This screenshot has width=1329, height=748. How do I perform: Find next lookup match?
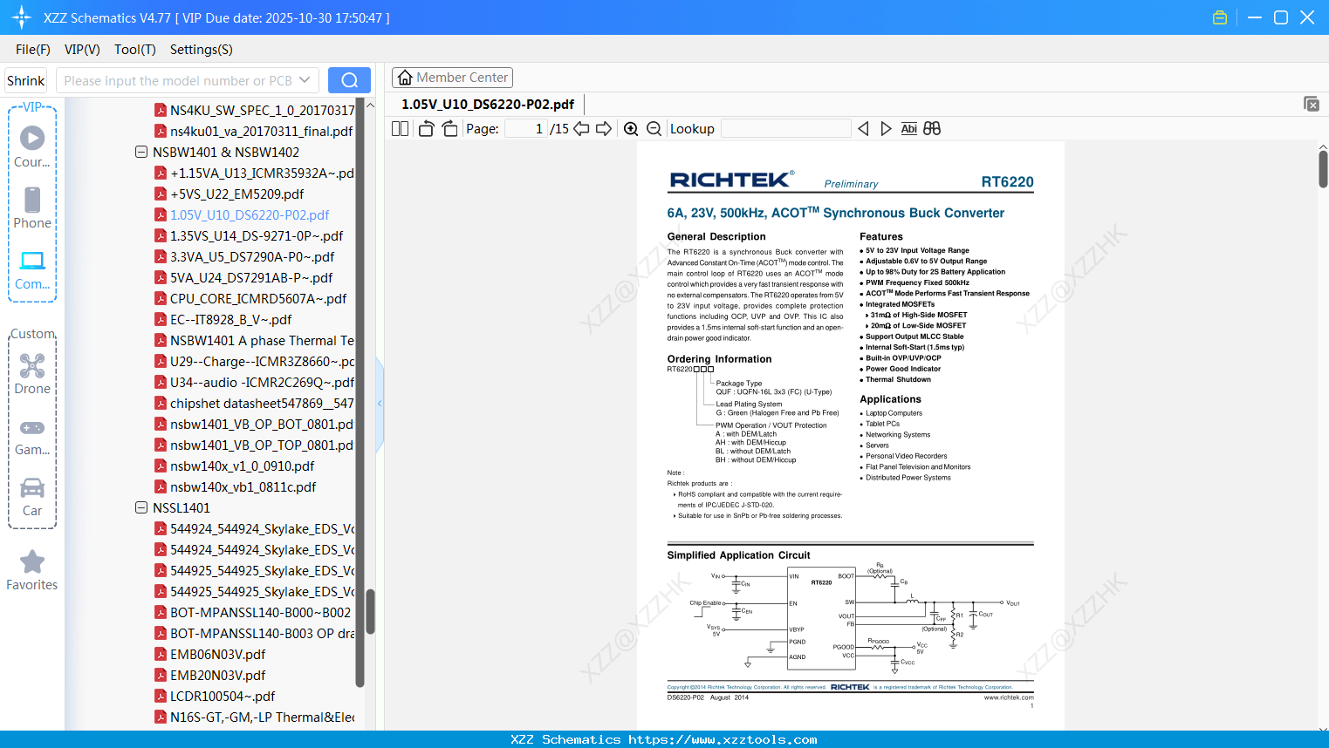[886, 129]
